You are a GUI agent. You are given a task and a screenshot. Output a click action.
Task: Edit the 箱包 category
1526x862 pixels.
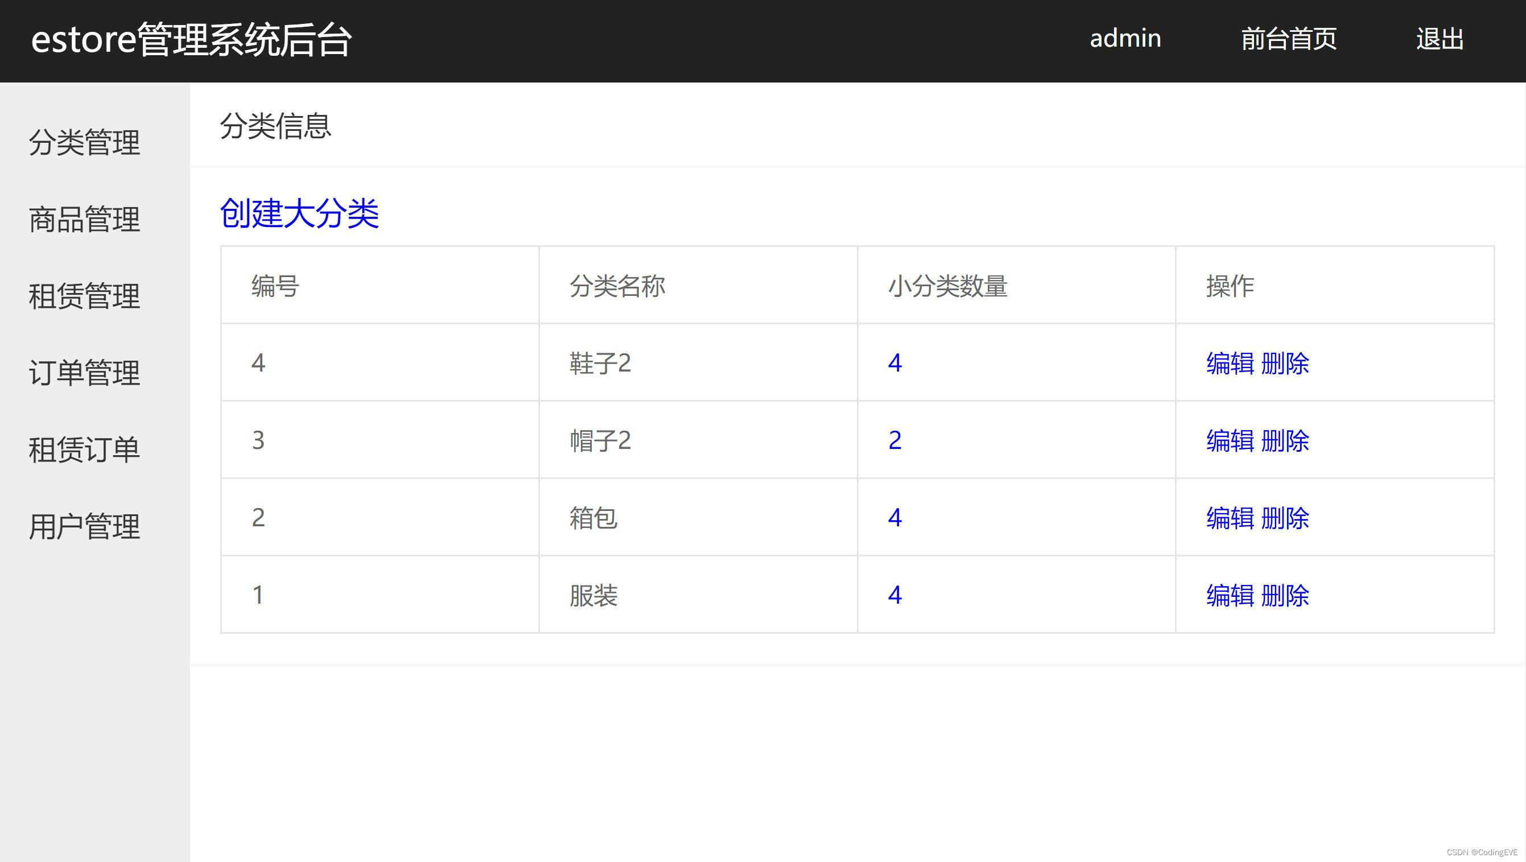tap(1230, 518)
